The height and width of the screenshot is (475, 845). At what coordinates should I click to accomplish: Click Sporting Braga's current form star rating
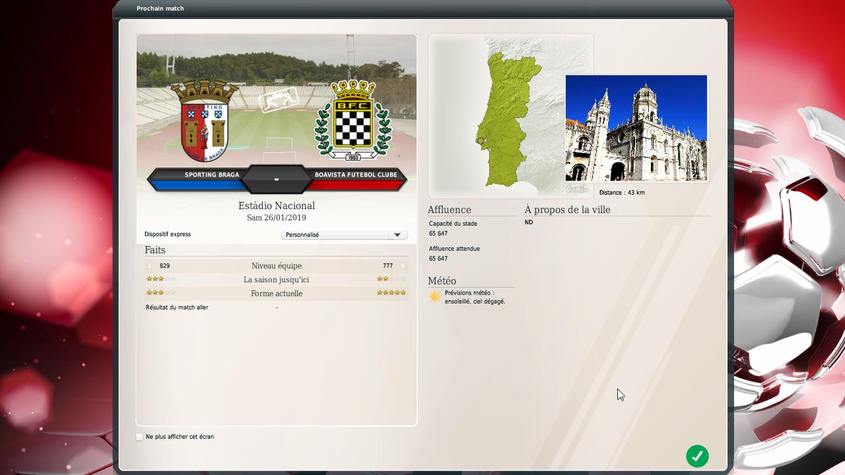coord(161,292)
